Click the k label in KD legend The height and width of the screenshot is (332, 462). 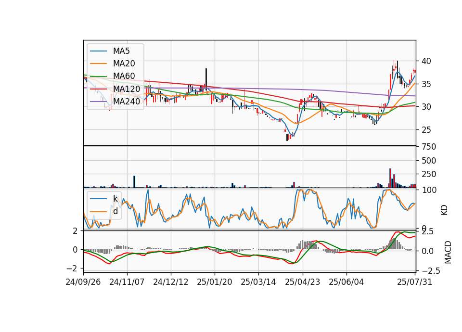coord(115,199)
